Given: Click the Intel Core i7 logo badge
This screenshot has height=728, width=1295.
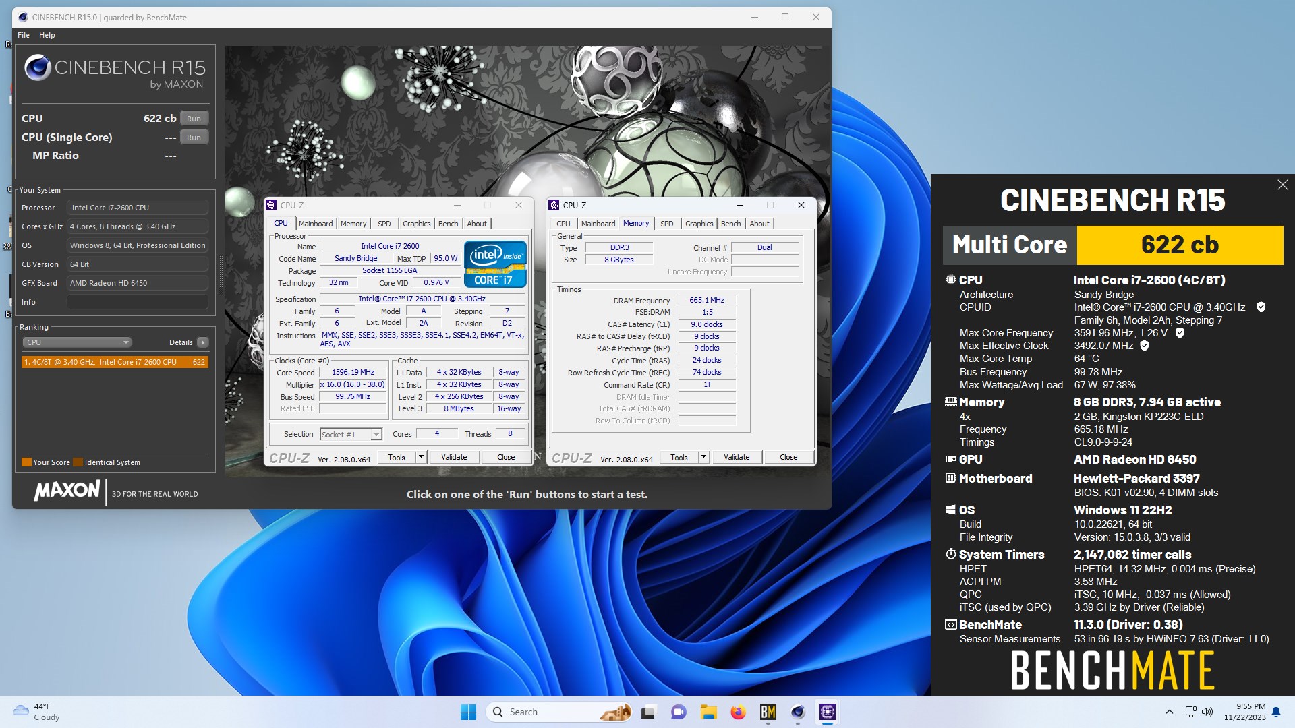Looking at the screenshot, I should click(495, 264).
